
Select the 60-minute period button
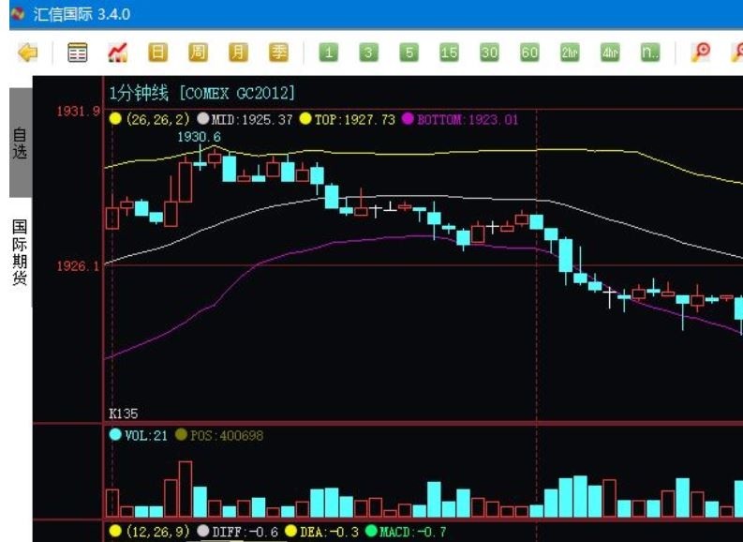(x=529, y=53)
